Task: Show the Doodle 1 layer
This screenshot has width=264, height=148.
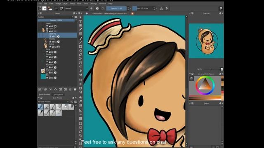Action: click(x=47, y=62)
